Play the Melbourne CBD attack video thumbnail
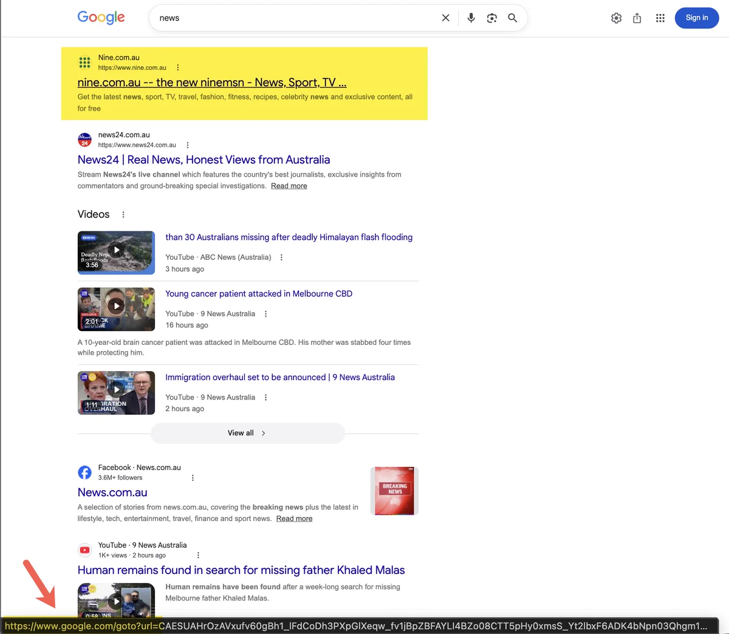This screenshot has width=729, height=634. coord(116,309)
